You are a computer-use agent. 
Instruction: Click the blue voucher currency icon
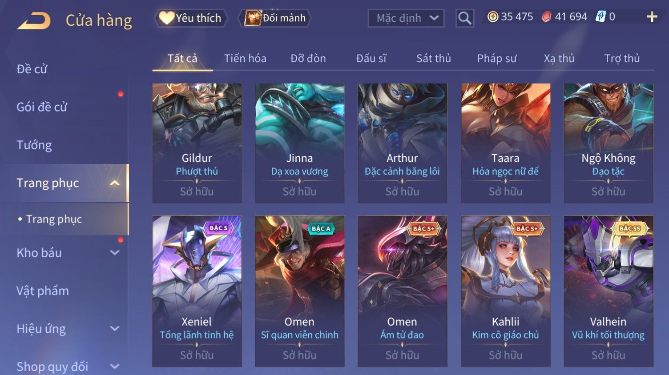pos(600,17)
